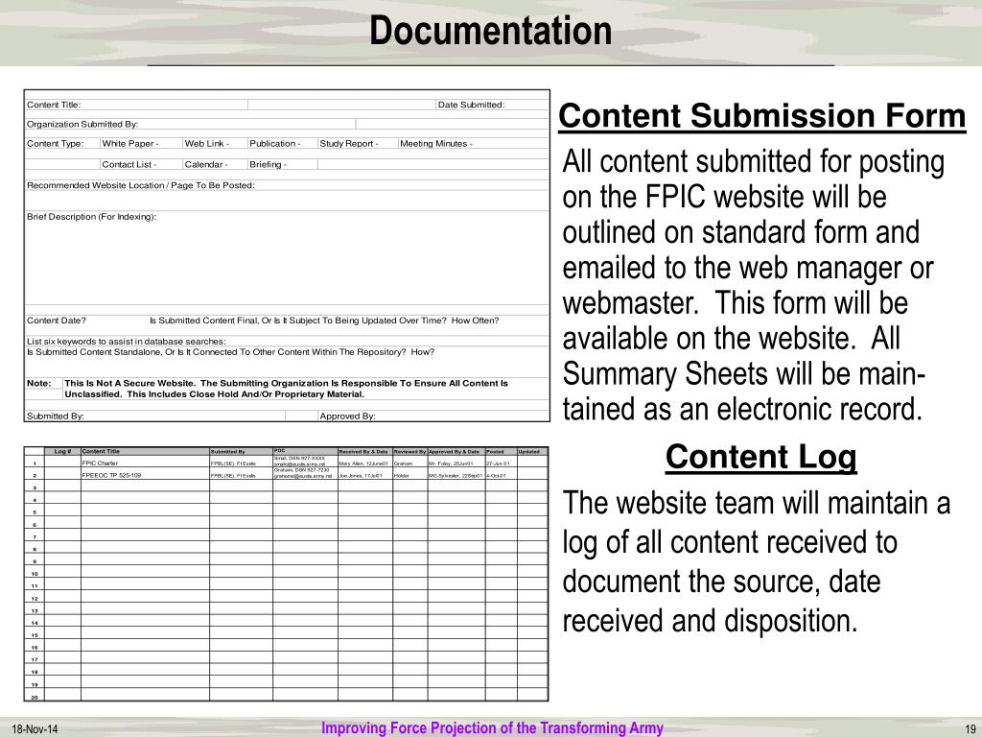Click the FPEEOC TP 525-109 log entry
The image size is (982, 737).
(x=111, y=475)
